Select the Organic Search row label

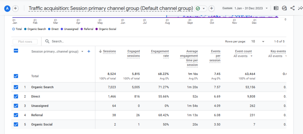42,87
